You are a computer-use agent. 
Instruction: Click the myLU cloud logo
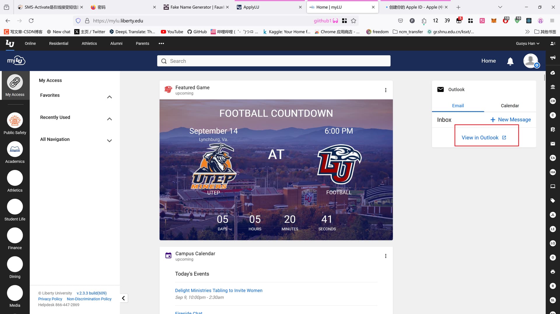pyautogui.click(x=16, y=61)
